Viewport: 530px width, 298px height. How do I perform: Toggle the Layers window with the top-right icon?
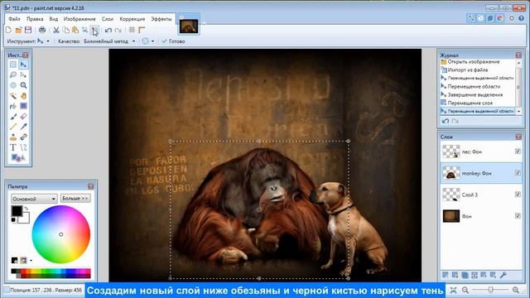(x=490, y=18)
